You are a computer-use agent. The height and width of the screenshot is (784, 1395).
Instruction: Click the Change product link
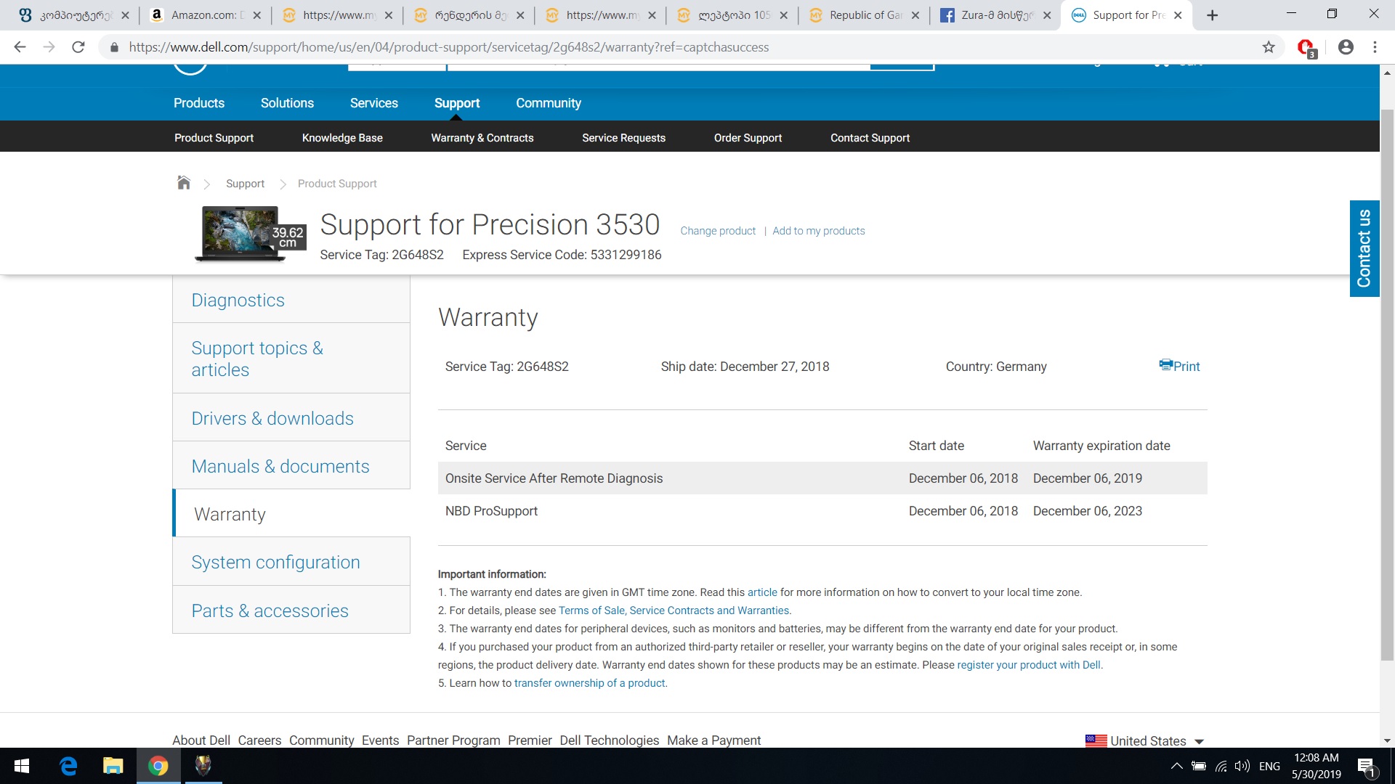718,231
